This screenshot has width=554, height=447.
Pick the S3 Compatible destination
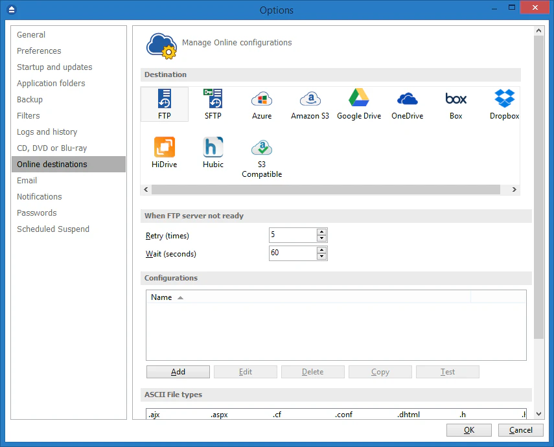pos(262,157)
